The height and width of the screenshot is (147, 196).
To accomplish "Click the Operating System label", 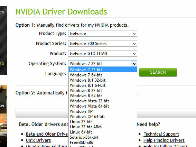I will pyautogui.click(x=47, y=64).
